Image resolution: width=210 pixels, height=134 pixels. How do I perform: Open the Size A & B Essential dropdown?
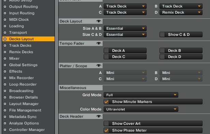coord(125,28)
